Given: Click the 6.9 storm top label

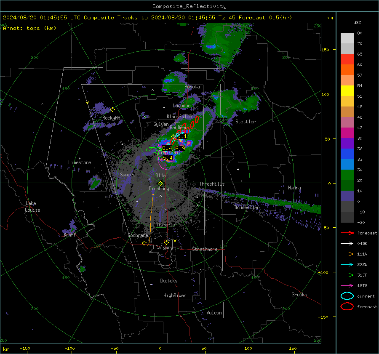Looking at the screenshot, I should 180,148.
